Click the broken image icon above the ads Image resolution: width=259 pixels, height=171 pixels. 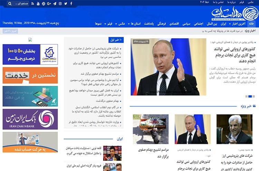[30, 40]
